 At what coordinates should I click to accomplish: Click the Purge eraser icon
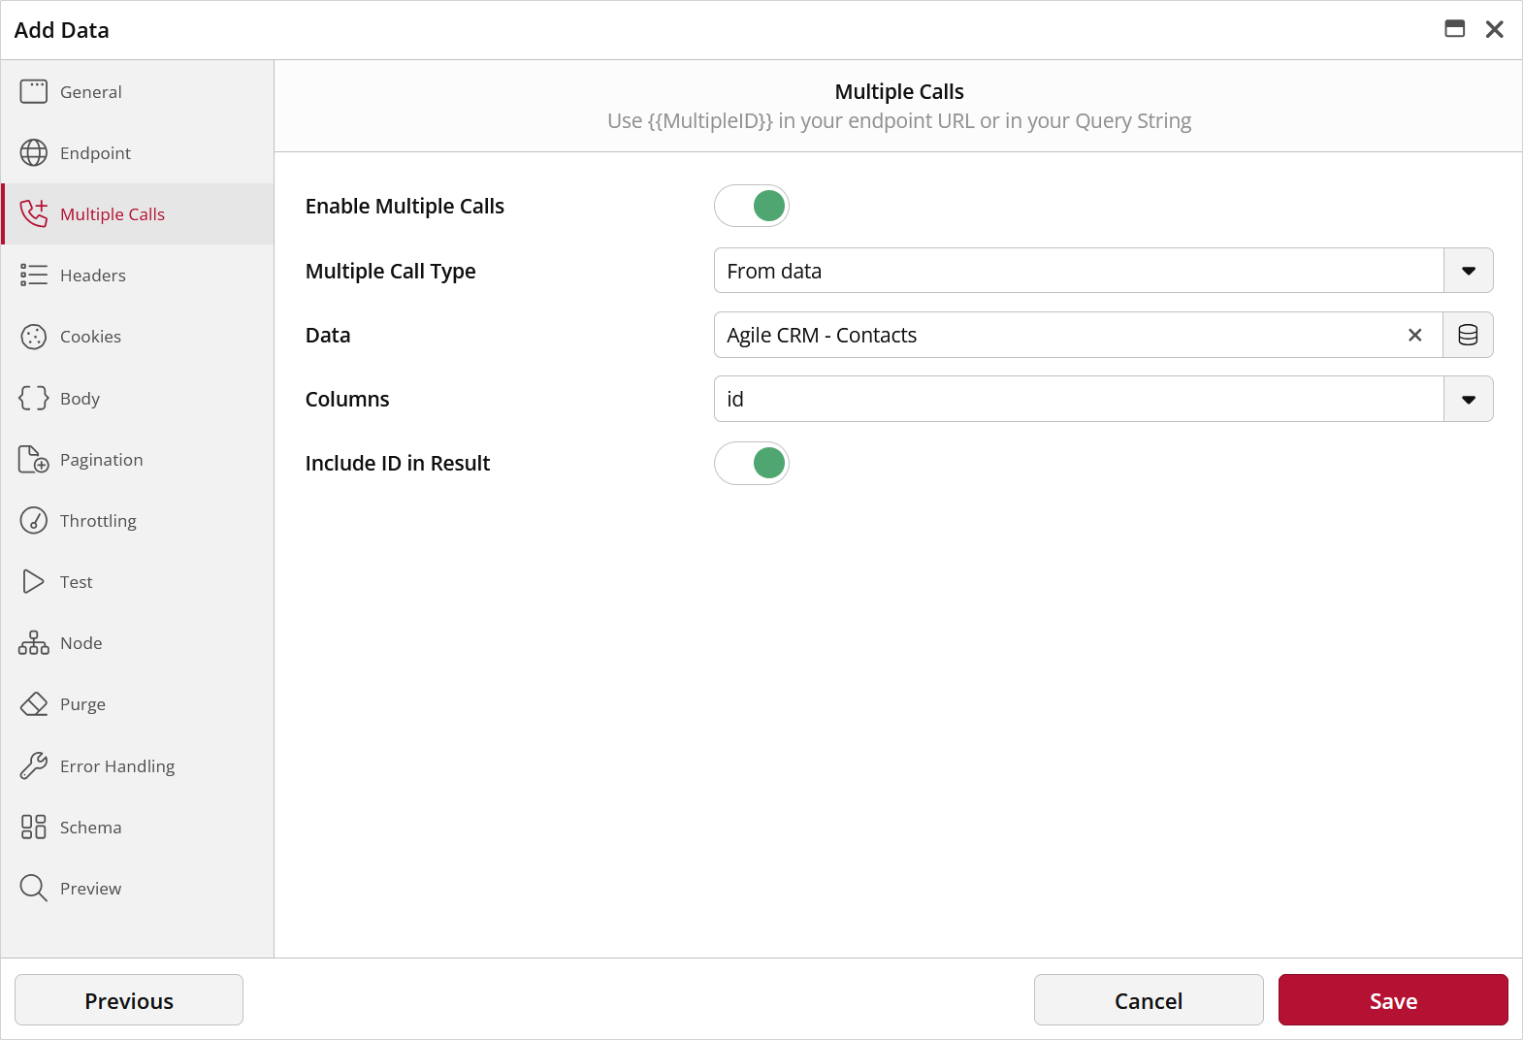pyautogui.click(x=34, y=703)
